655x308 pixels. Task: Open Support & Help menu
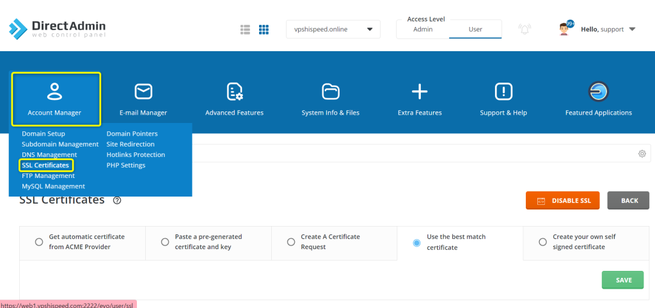[503, 99]
